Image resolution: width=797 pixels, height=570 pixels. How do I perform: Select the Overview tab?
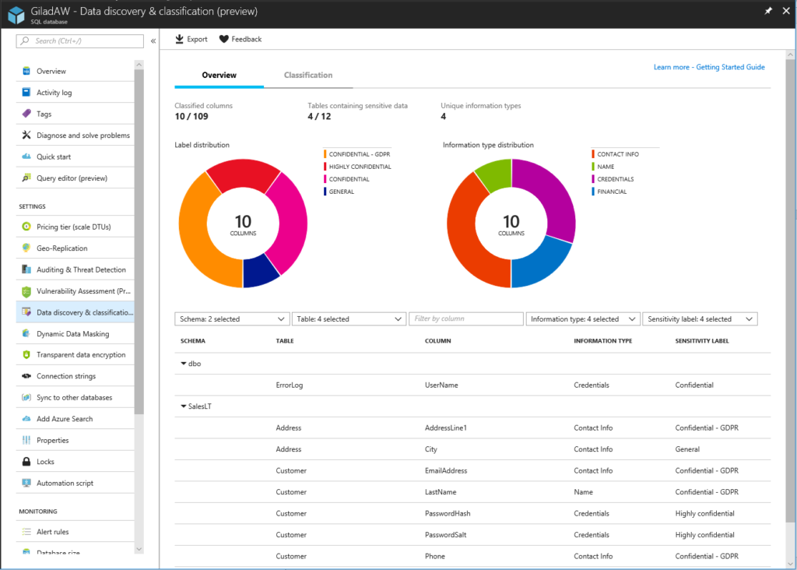point(219,75)
